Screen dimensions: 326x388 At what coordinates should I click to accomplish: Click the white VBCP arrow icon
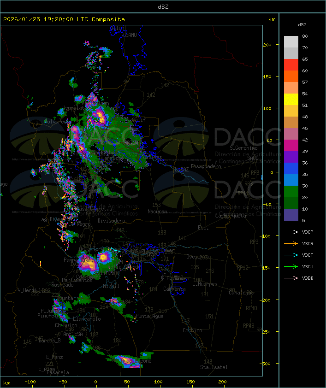(x=291, y=232)
